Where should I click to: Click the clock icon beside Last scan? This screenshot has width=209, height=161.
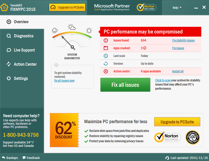click(x=106, y=56)
